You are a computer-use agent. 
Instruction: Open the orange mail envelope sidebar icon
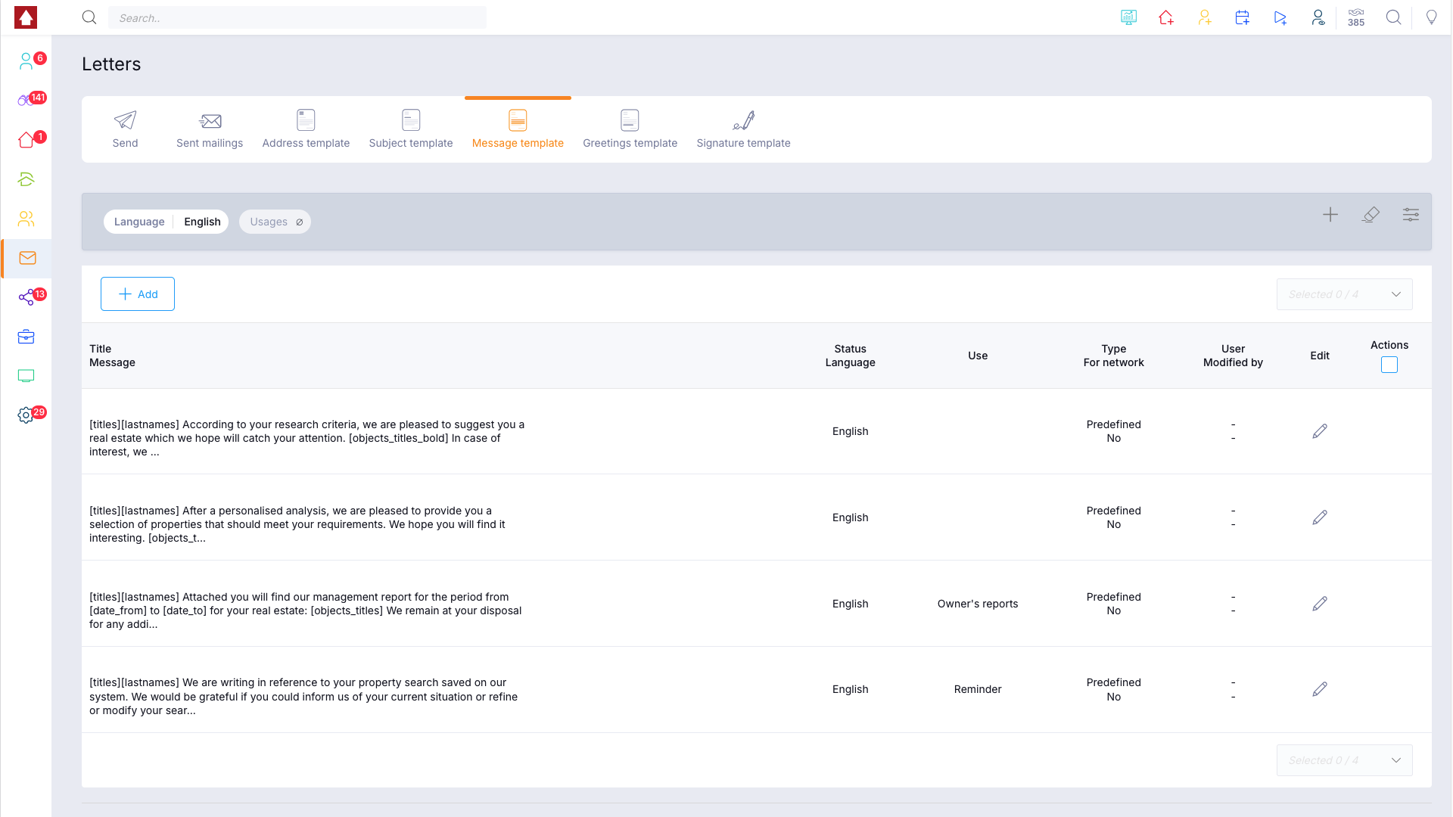[x=27, y=258]
